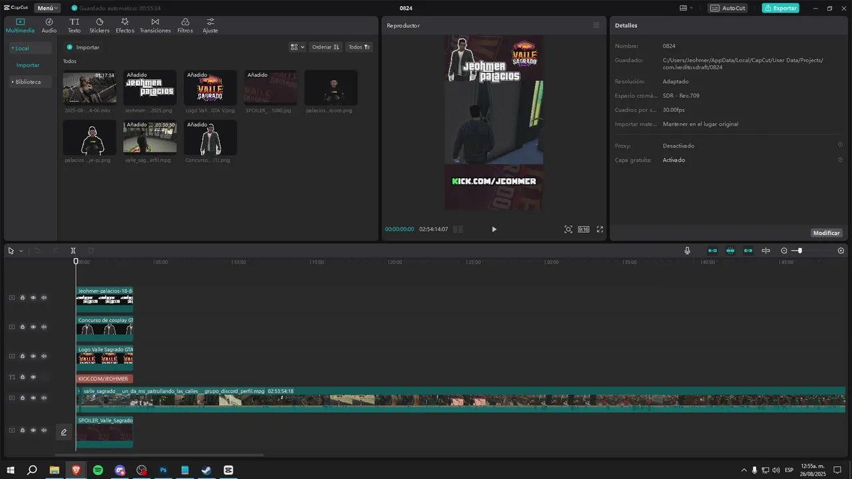Open Steam from the taskbar

207,470
